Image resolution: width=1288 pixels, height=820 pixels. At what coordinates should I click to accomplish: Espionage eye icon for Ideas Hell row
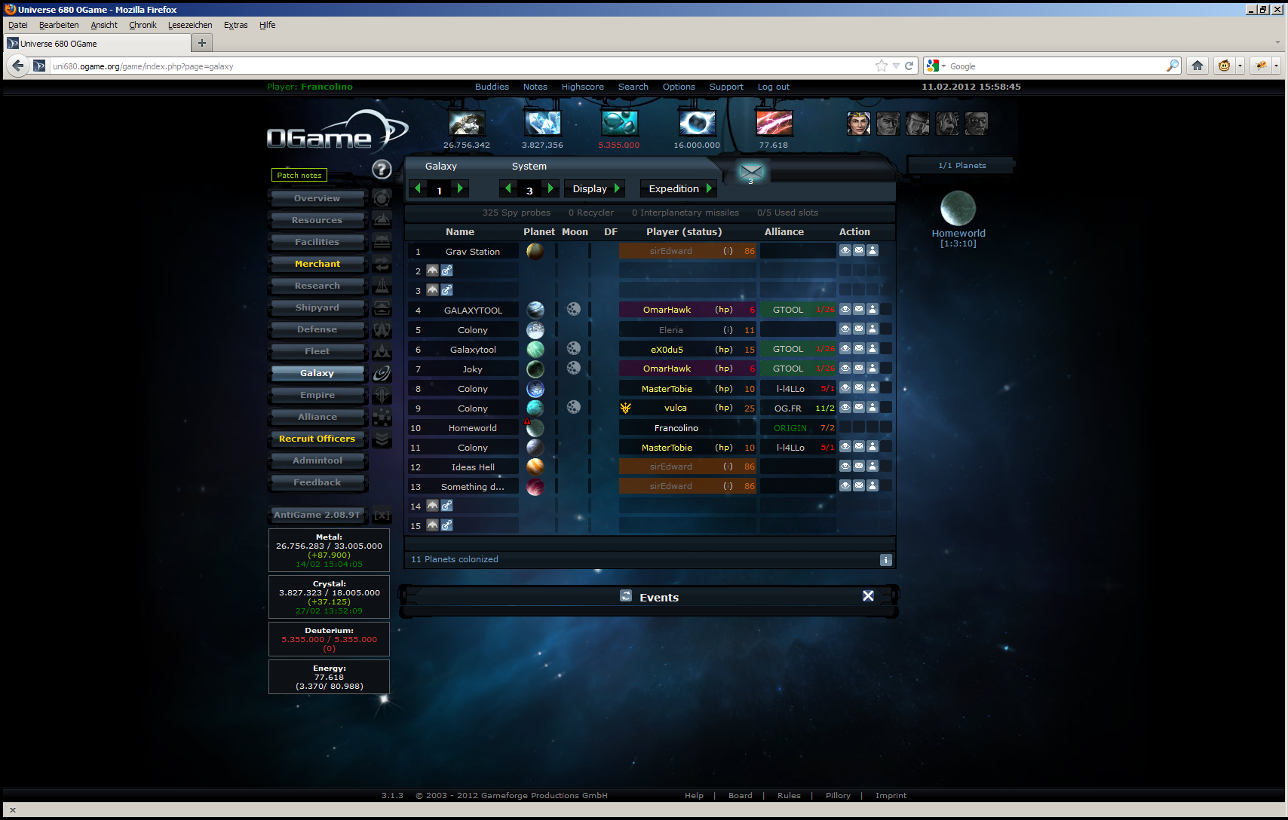click(845, 466)
